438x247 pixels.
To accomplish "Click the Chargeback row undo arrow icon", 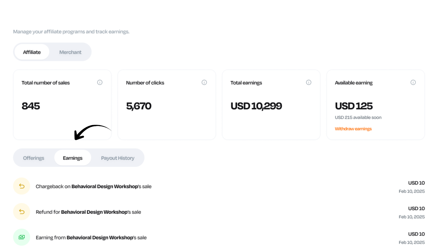I will point(22,186).
